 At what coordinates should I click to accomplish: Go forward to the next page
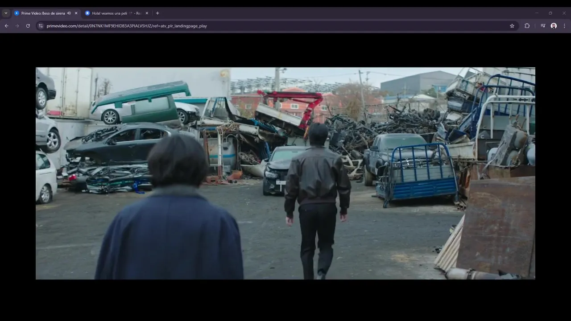[x=17, y=26]
